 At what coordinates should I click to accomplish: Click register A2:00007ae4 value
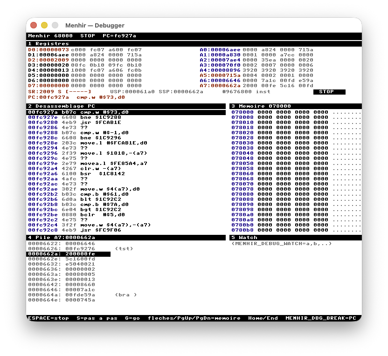tap(220, 60)
